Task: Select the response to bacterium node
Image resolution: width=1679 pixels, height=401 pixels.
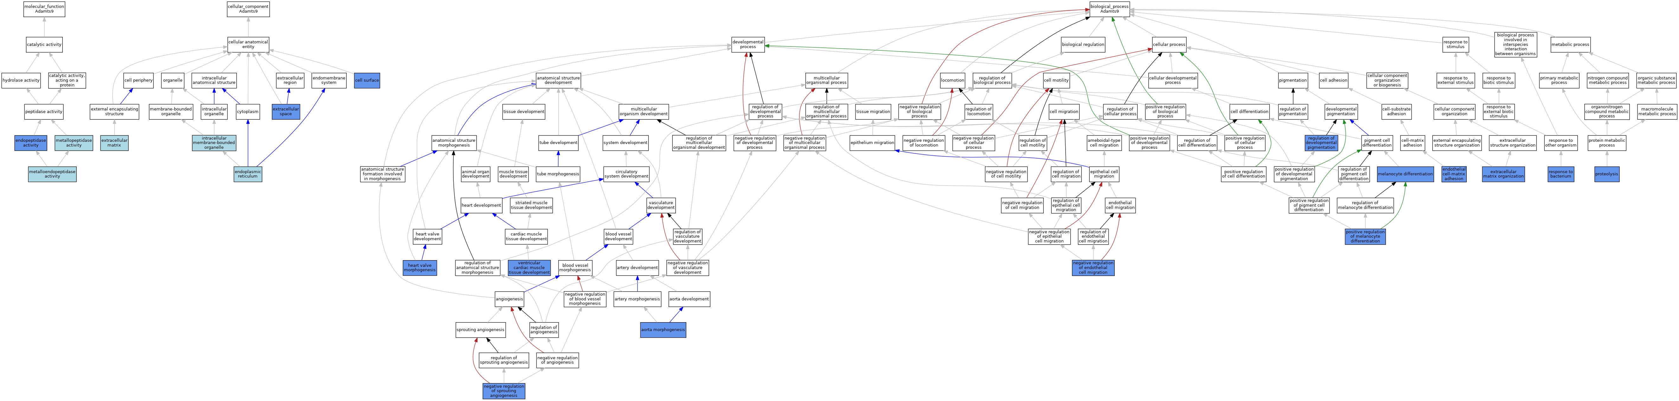Action: (x=1560, y=174)
